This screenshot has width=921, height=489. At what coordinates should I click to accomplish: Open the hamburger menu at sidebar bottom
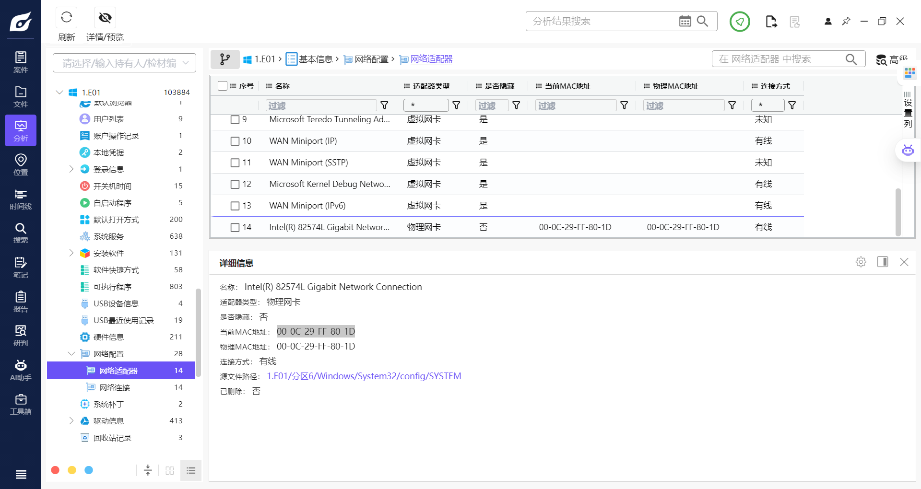(21, 475)
